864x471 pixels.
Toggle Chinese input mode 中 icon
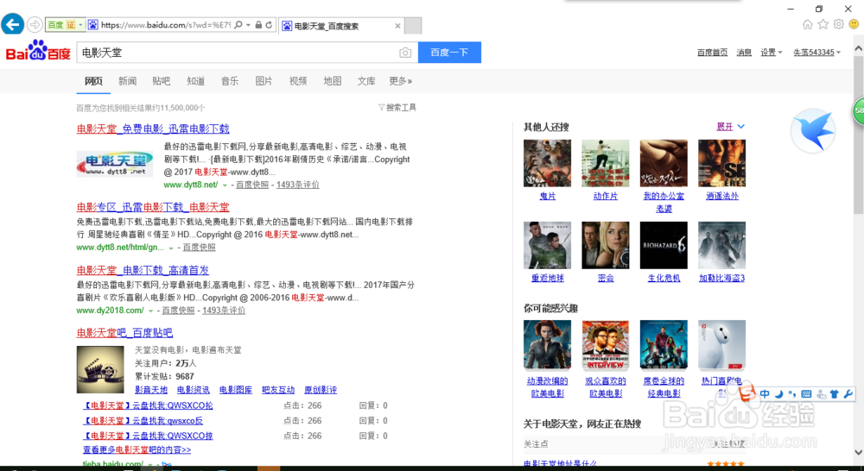tap(765, 394)
